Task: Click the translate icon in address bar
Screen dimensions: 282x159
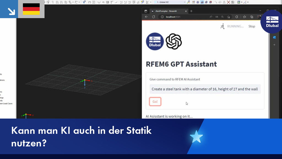Action: (217, 17)
